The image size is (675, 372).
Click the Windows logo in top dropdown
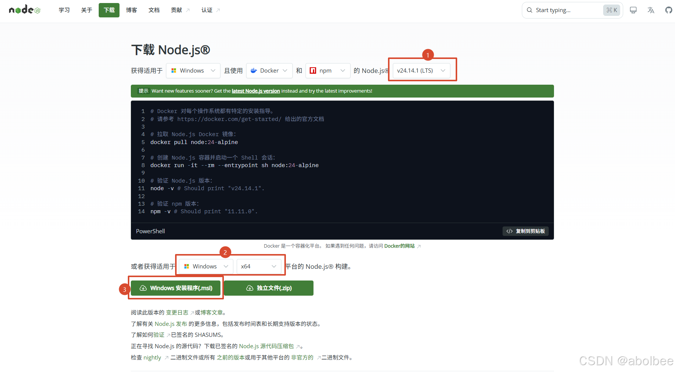click(x=174, y=71)
